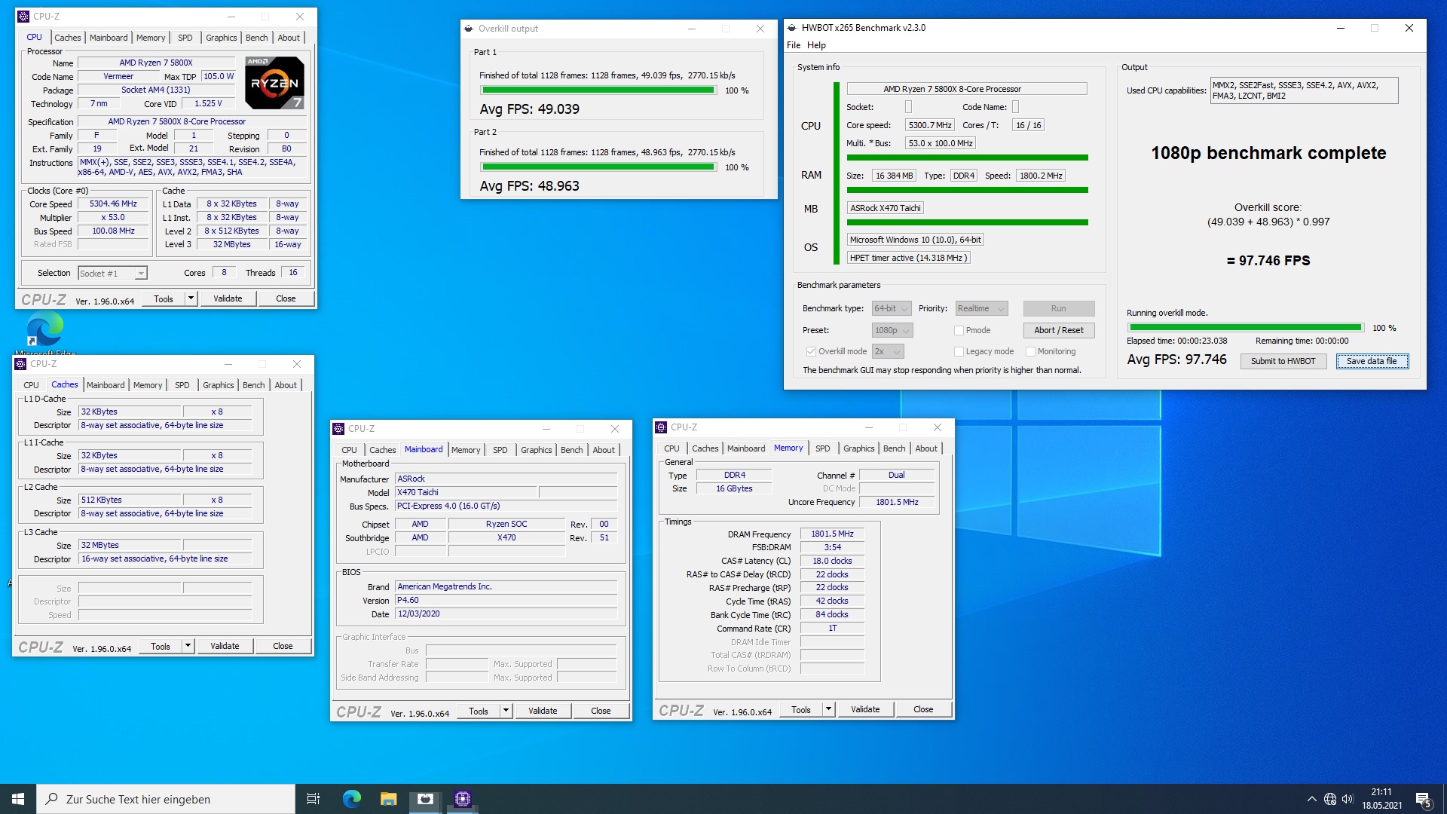Screen dimensions: 1447x814
Task: Open the Preset 1080p dropdown
Action: (x=892, y=330)
